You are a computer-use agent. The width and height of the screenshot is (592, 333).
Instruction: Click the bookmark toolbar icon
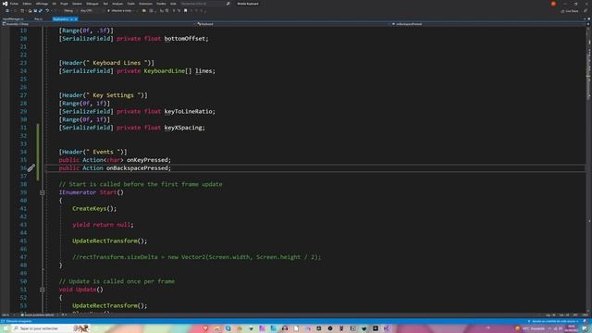click(185, 10)
